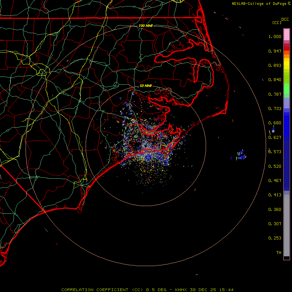The image size is (292, 292).
Task: Click the 0.413 legend value
Action: tap(275, 195)
